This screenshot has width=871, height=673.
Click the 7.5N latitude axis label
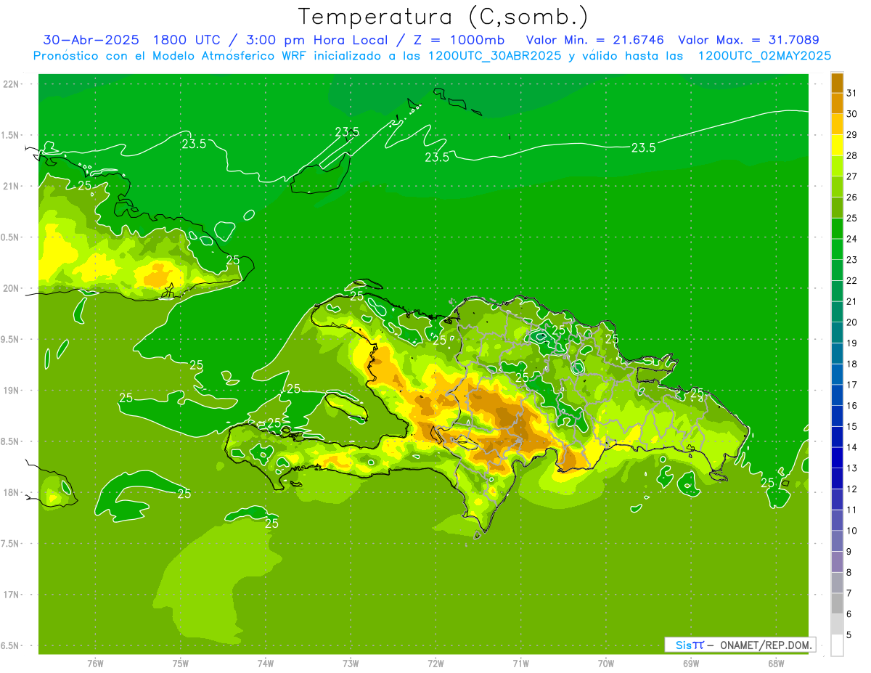[11, 544]
